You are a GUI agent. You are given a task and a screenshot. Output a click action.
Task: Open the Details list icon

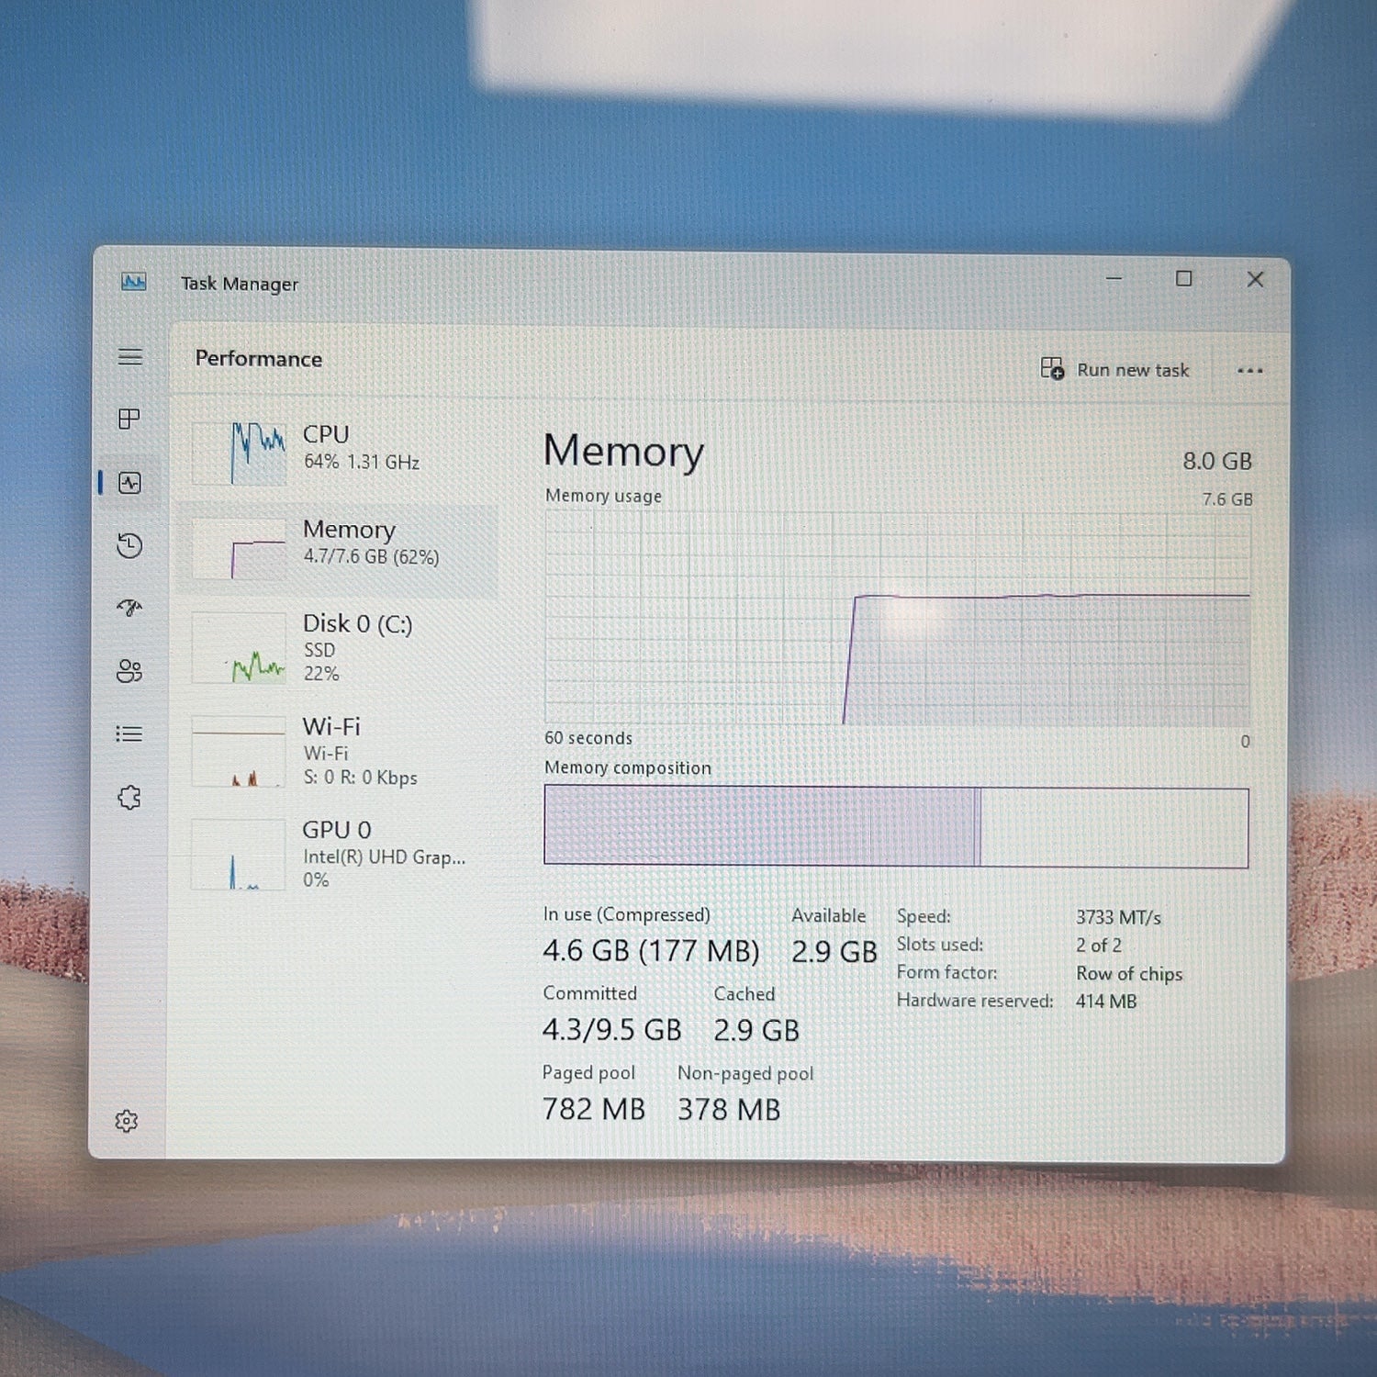click(129, 733)
